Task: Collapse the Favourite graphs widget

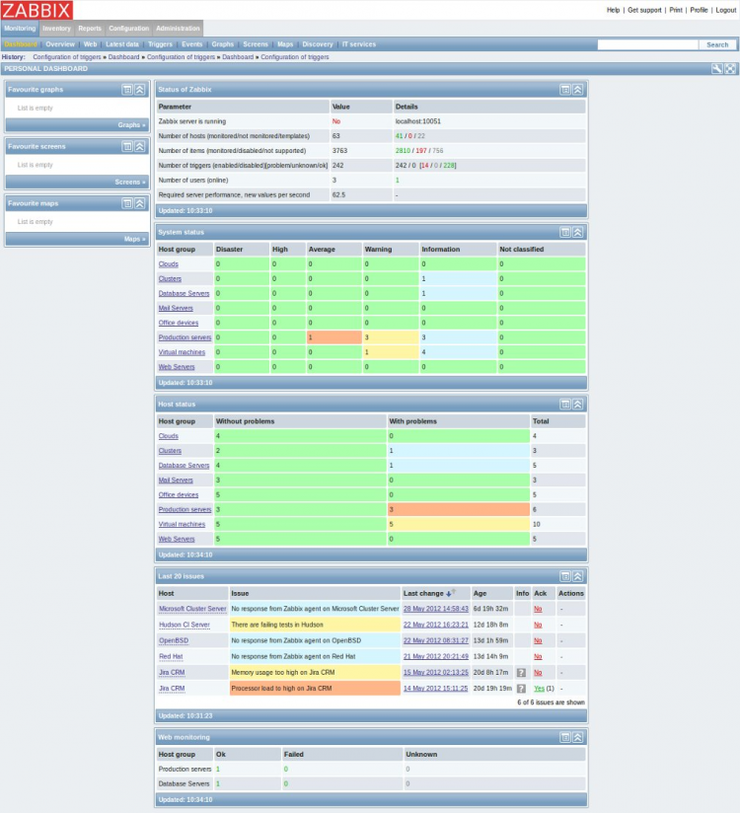Action: pyautogui.click(x=140, y=90)
